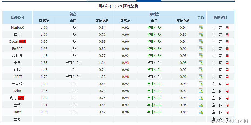
Task: Open red 同 history link in ManbetX row
Action: click(x=227, y=28)
